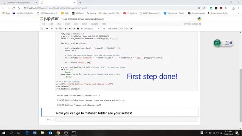Click the localhost address bar

(x=111, y=8)
